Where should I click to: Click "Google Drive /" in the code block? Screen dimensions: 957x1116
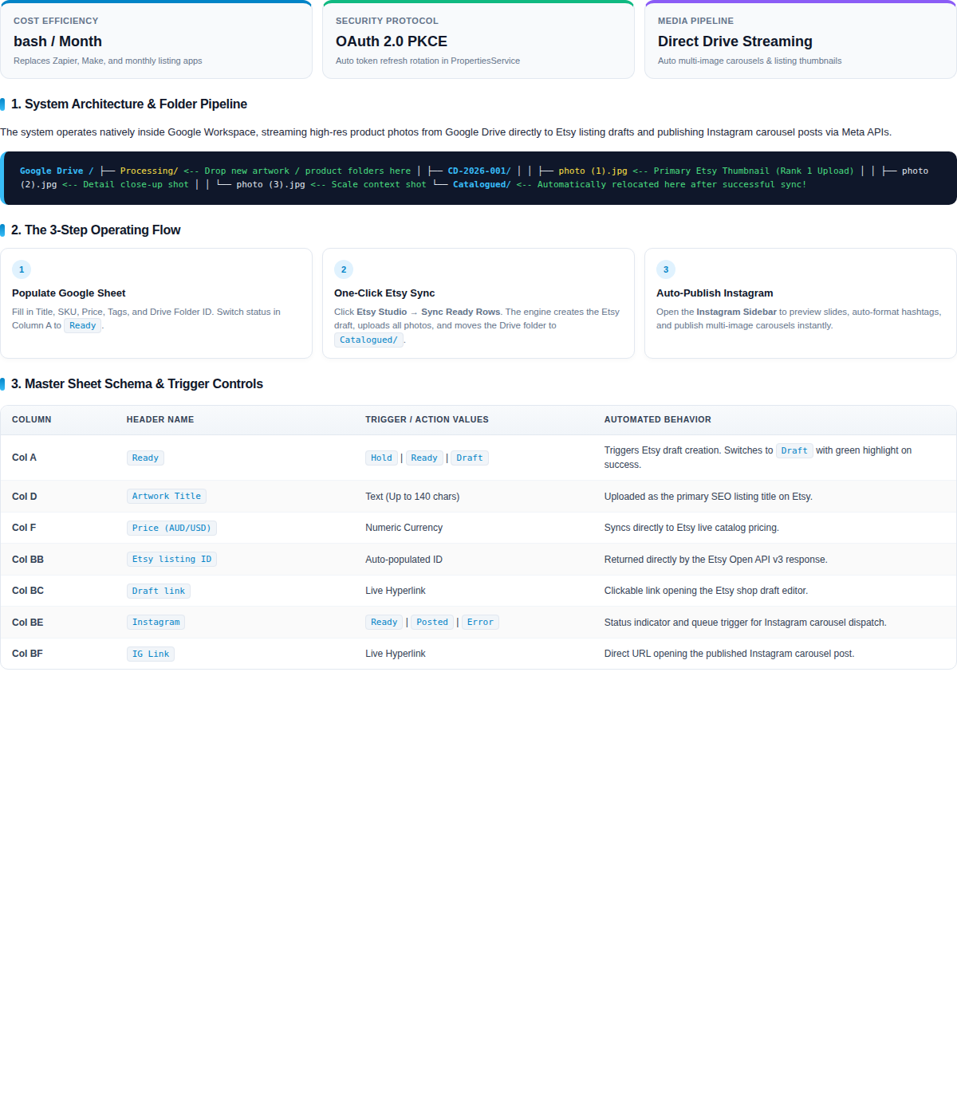[57, 171]
